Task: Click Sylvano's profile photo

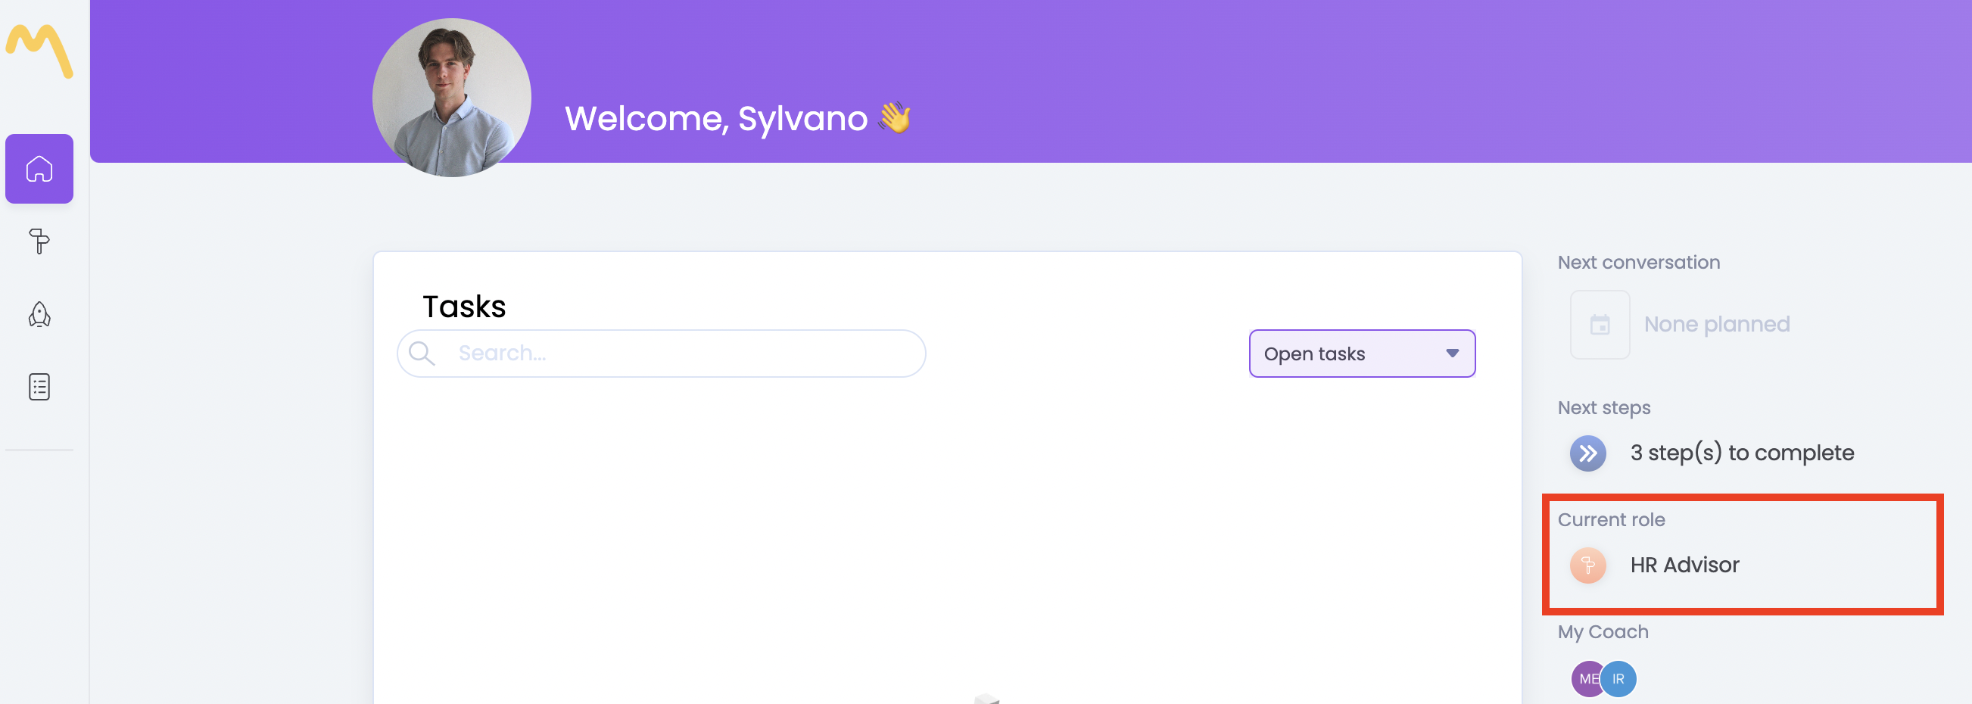Action: click(x=452, y=98)
